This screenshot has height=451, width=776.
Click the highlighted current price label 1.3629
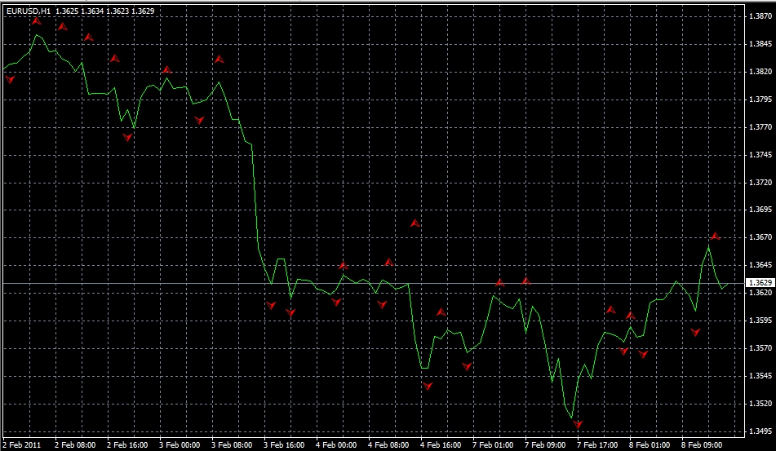tap(760, 283)
